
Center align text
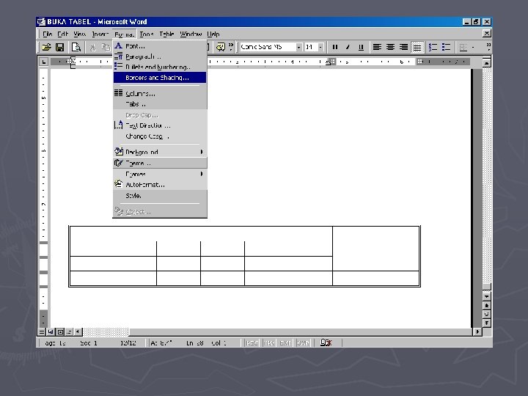390,47
